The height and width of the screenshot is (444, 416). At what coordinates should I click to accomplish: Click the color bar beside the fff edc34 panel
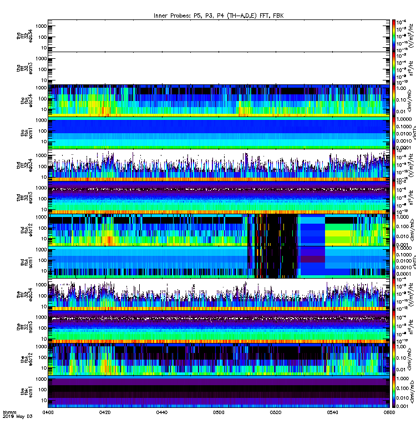[394, 295]
